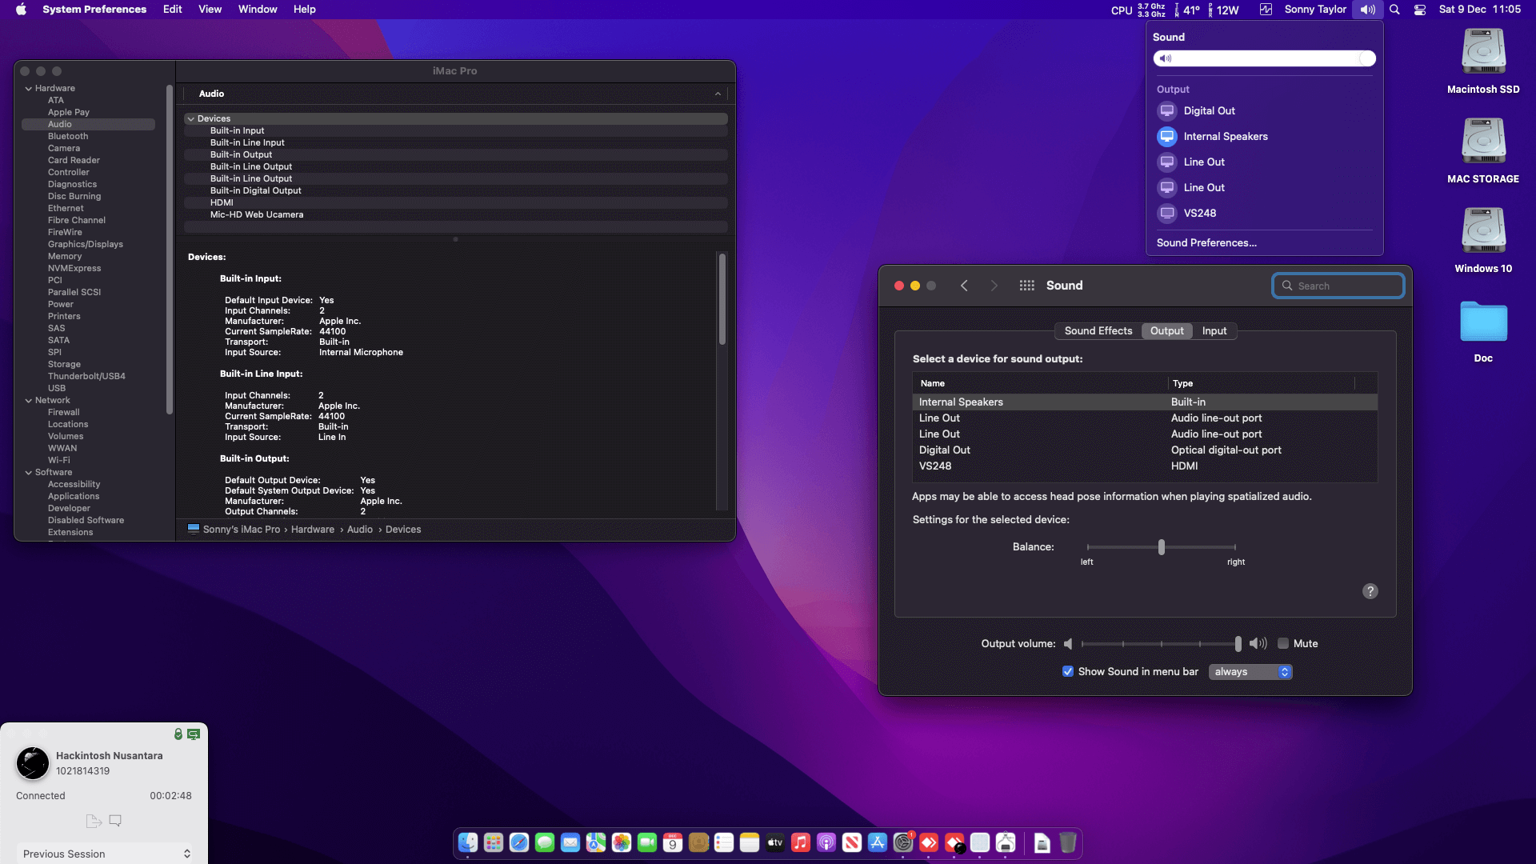Open the Music app in dock
Viewport: 1536px width, 864px height.
(801, 842)
